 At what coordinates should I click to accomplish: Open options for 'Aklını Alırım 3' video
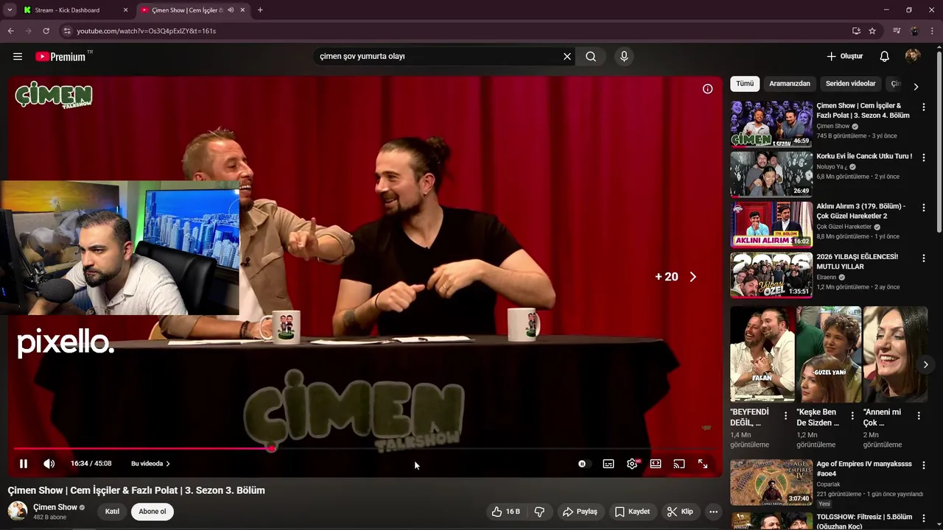pyautogui.click(x=923, y=208)
